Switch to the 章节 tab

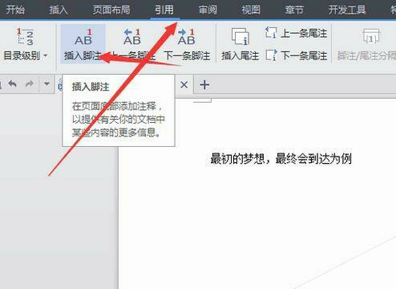point(294,10)
